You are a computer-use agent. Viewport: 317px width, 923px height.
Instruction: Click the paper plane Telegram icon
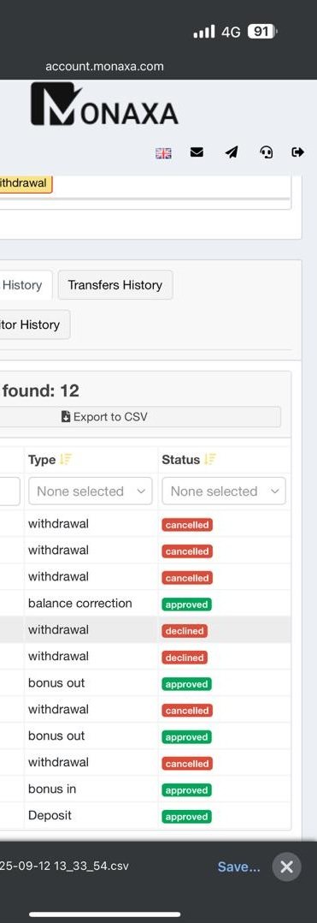point(232,152)
